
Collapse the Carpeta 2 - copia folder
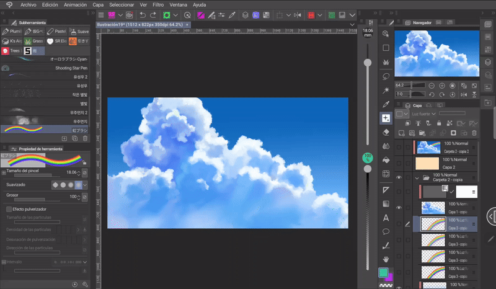click(417, 178)
